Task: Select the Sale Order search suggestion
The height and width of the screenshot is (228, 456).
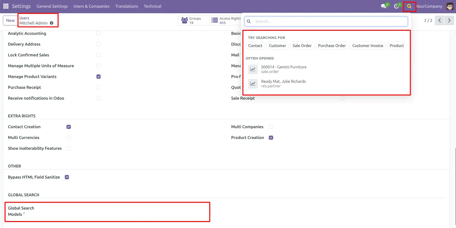Action: pyautogui.click(x=302, y=46)
